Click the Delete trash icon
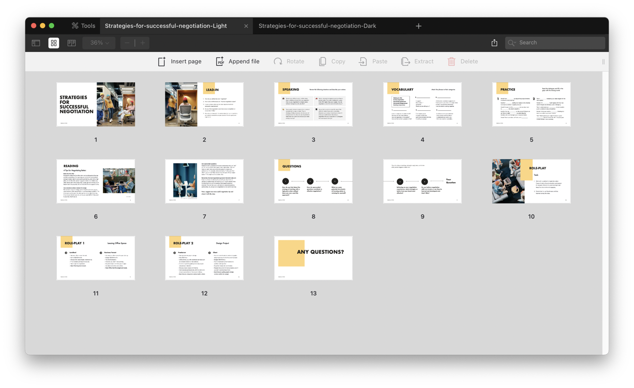634x388 pixels. pos(451,61)
